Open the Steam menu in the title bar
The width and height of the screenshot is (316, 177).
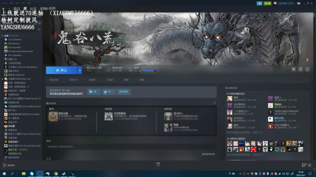5,3
